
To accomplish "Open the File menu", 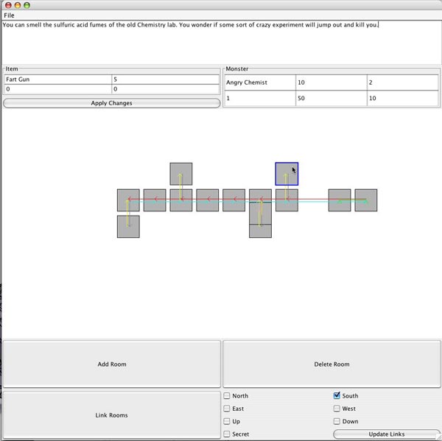I will pos(9,15).
